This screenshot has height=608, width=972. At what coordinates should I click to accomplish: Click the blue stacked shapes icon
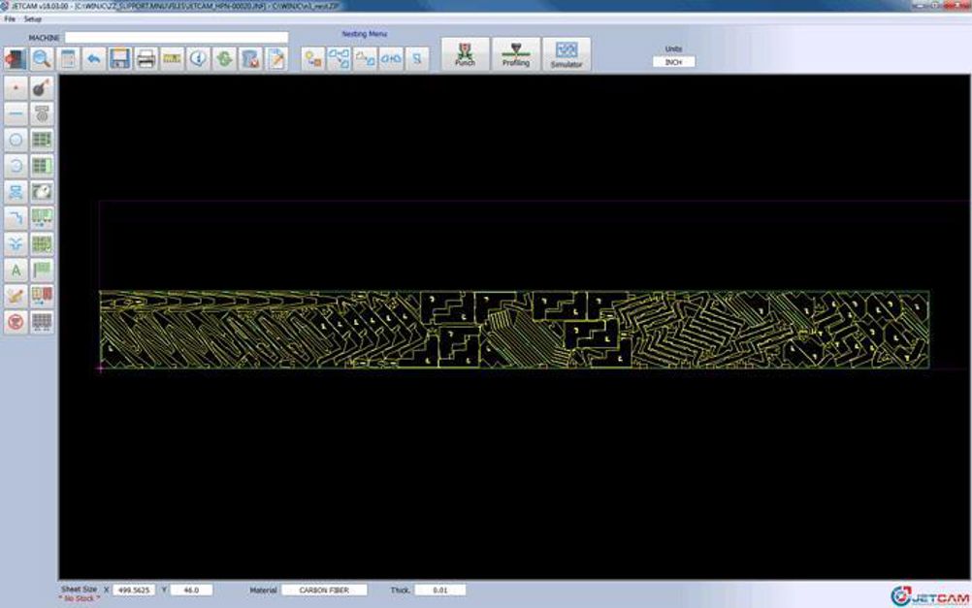pyautogui.click(x=16, y=192)
